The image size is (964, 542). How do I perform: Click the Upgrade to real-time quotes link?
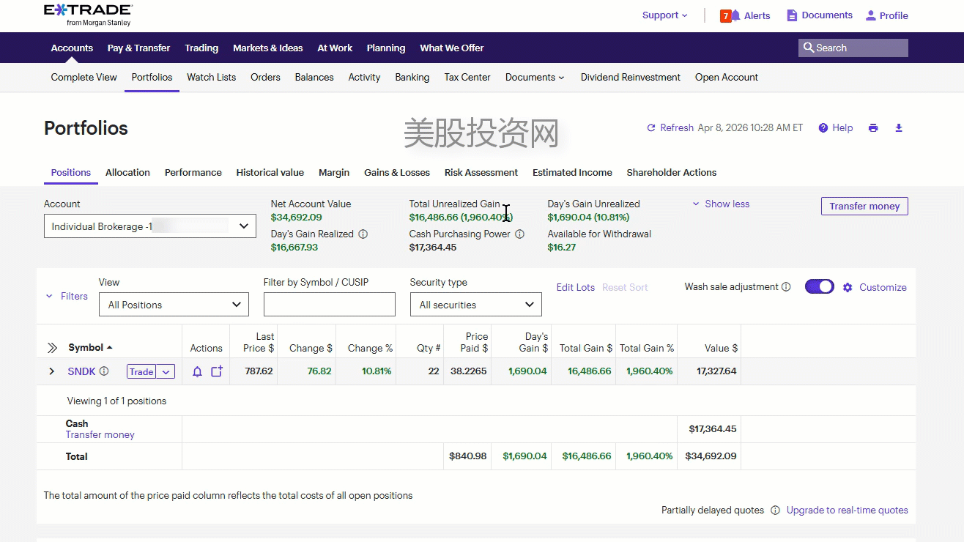(847, 511)
